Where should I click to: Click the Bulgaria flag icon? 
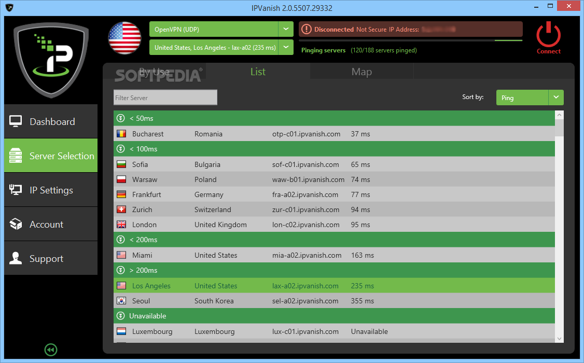[121, 164]
